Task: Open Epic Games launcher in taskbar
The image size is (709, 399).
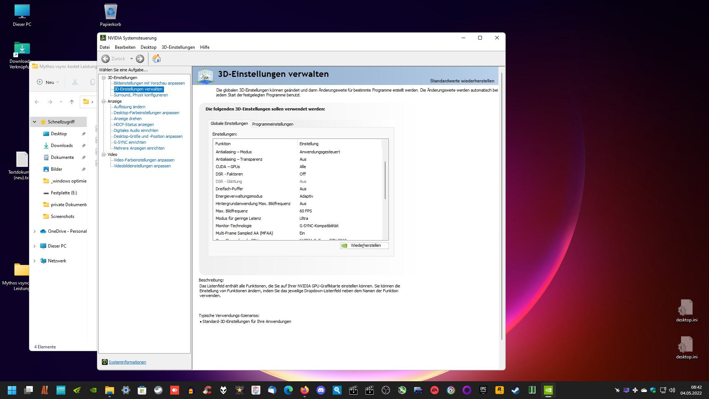Action: coord(483,390)
